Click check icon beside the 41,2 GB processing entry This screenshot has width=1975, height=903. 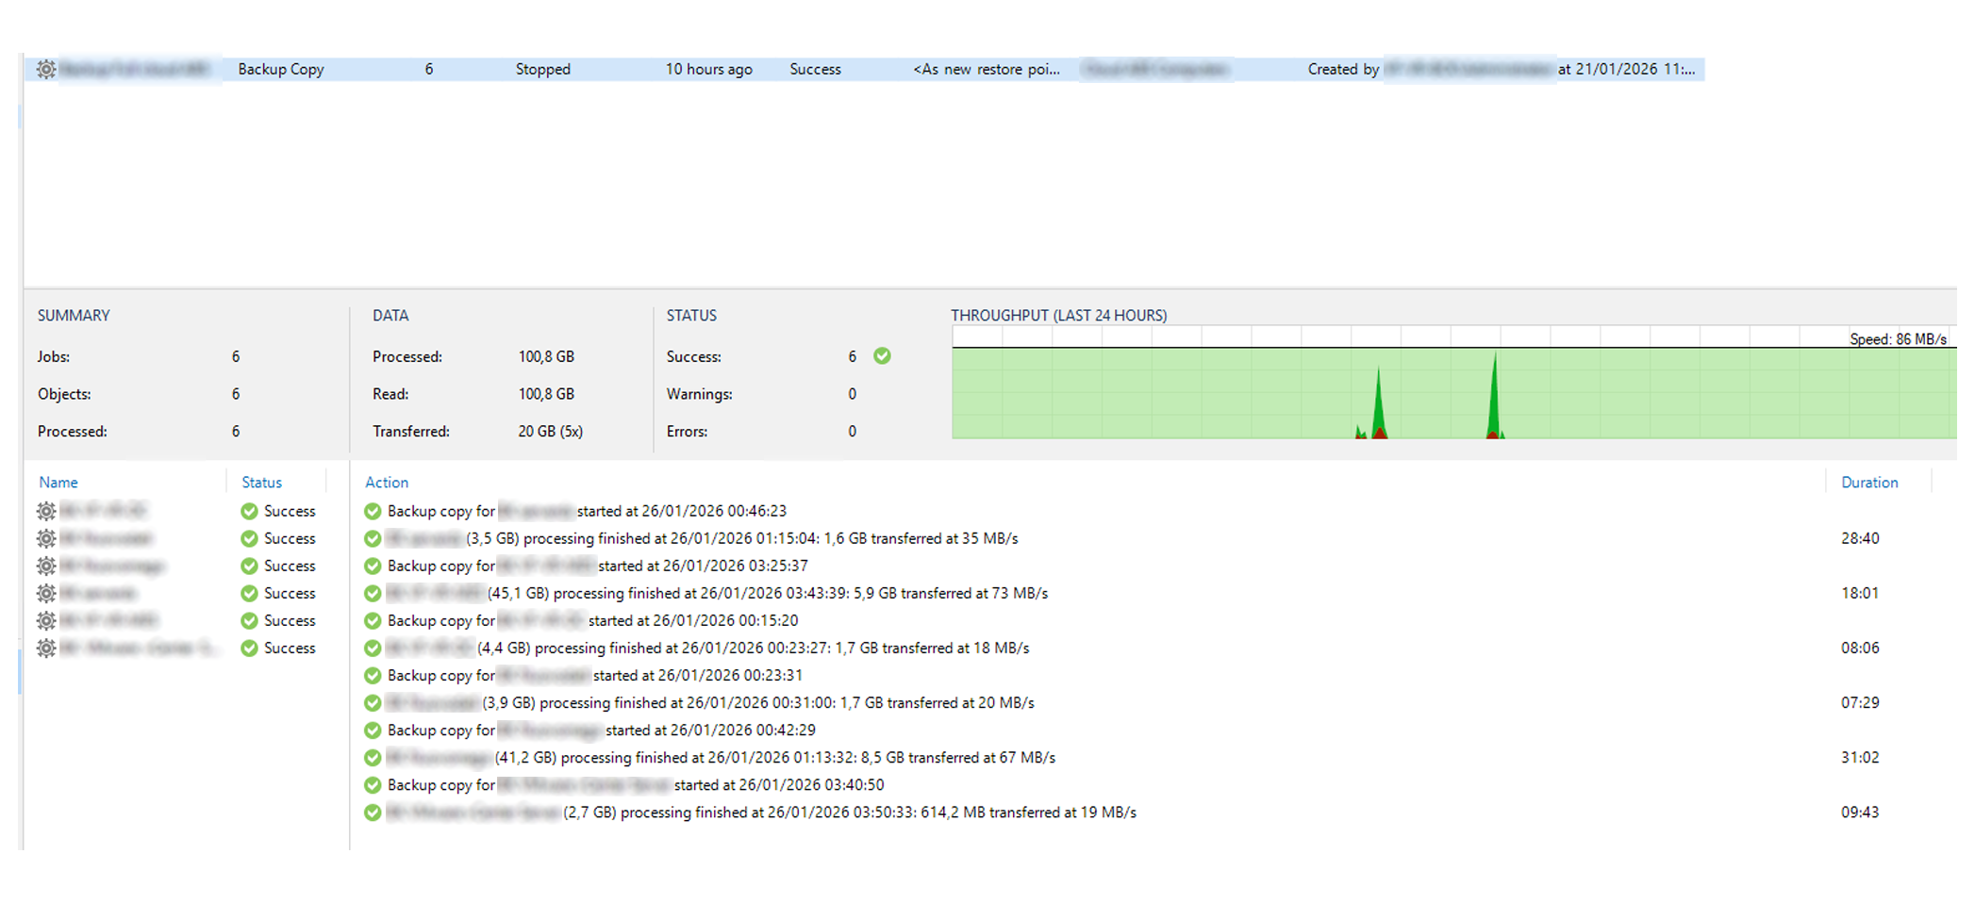point(373,758)
